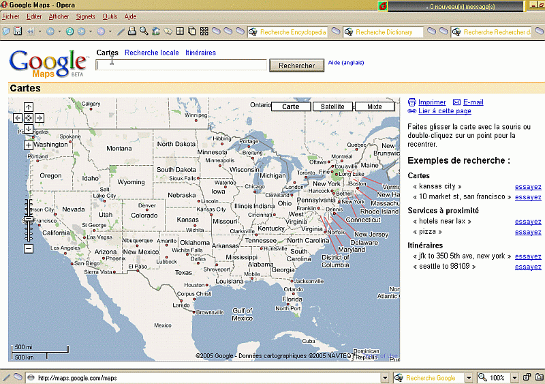Click the save floppy disk toolbar icon
Image resolution: width=545 pixels, height=384 pixels.
18,31
